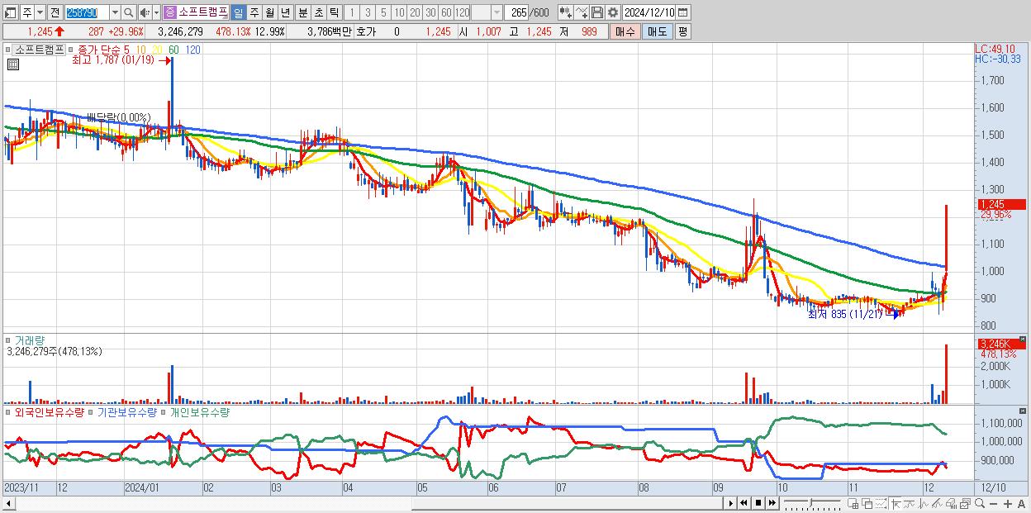Click the rewind double-arrow button
The width and height of the screenshot is (1031, 513).
744,503
